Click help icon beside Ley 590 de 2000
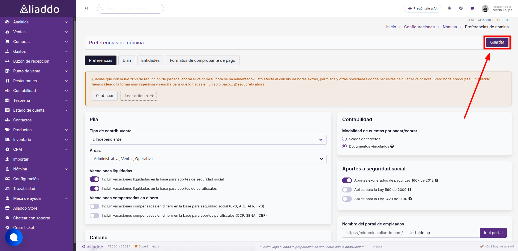The height and width of the screenshot is (251, 518). pos(409,189)
